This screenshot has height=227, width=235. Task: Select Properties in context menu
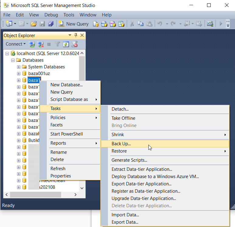[70, 176]
